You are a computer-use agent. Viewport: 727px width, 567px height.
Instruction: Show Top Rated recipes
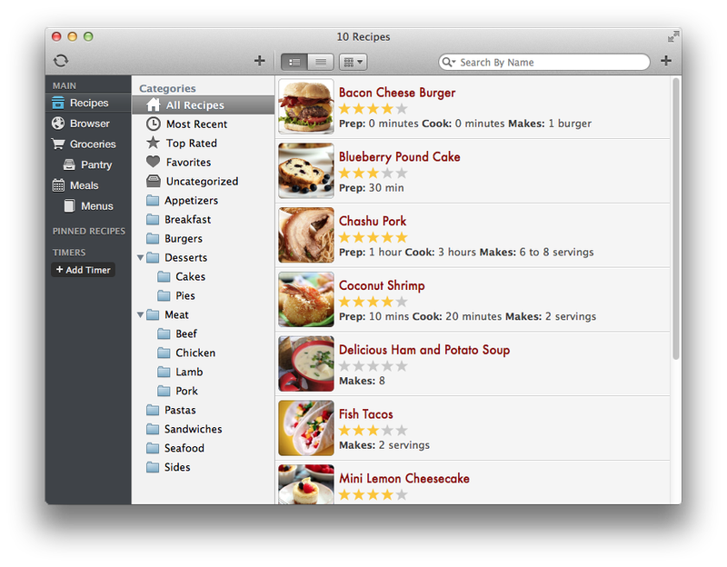191,144
